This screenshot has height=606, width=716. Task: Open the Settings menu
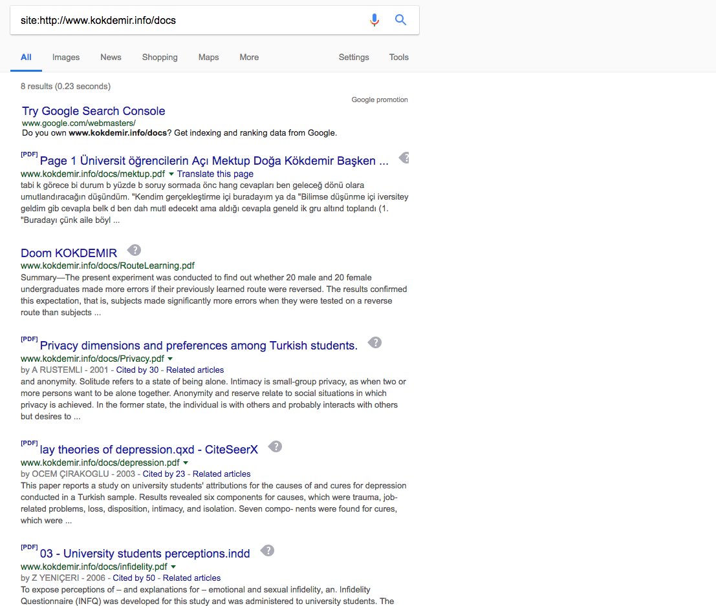tap(354, 57)
